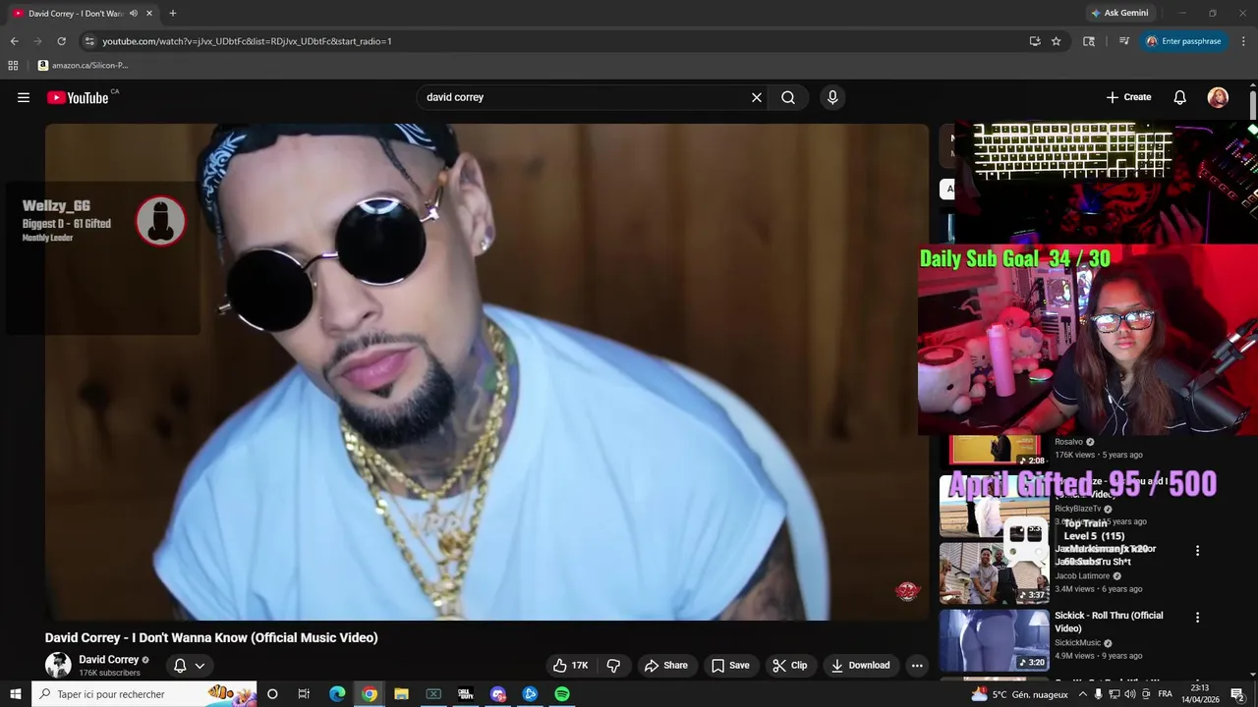
Task: Open options menu for Jacob Latimore video
Action: 1197,551
